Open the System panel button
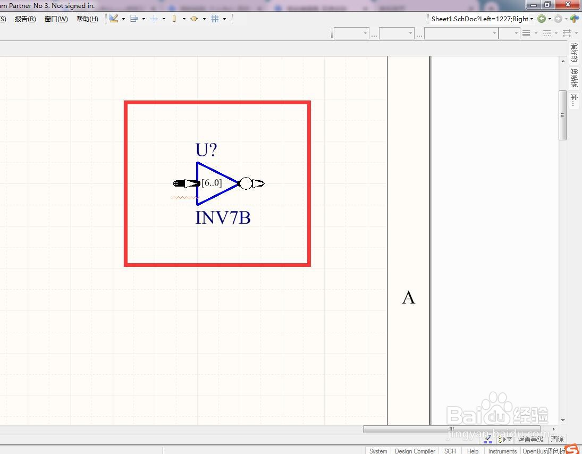Viewport: 582px width, 454px height. click(378, 451)
